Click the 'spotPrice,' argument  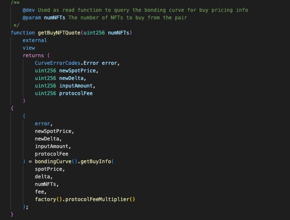50,169
